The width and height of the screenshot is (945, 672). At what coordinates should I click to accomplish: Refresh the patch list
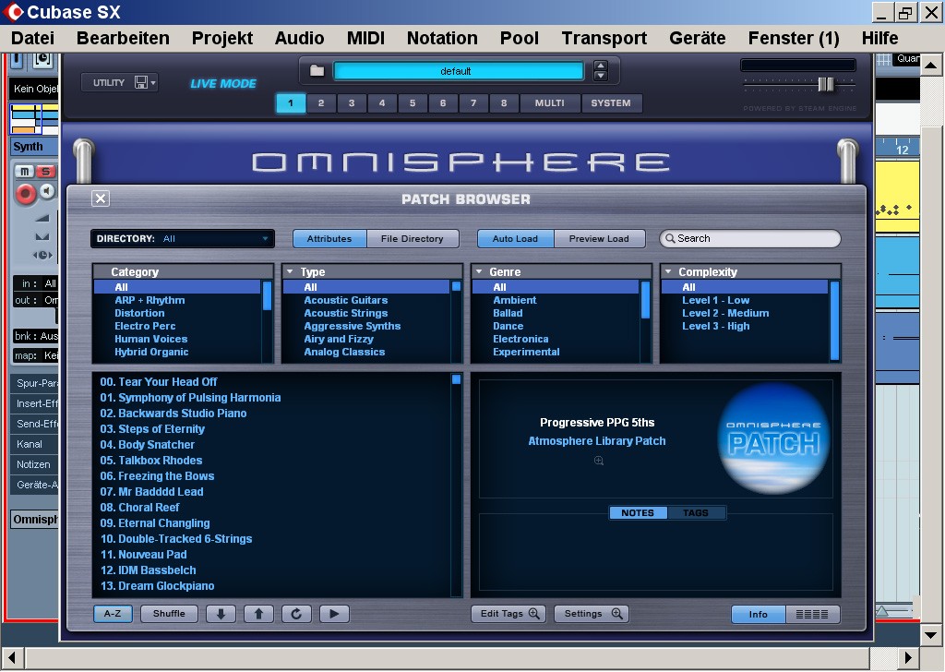click(x=296, y=614)
